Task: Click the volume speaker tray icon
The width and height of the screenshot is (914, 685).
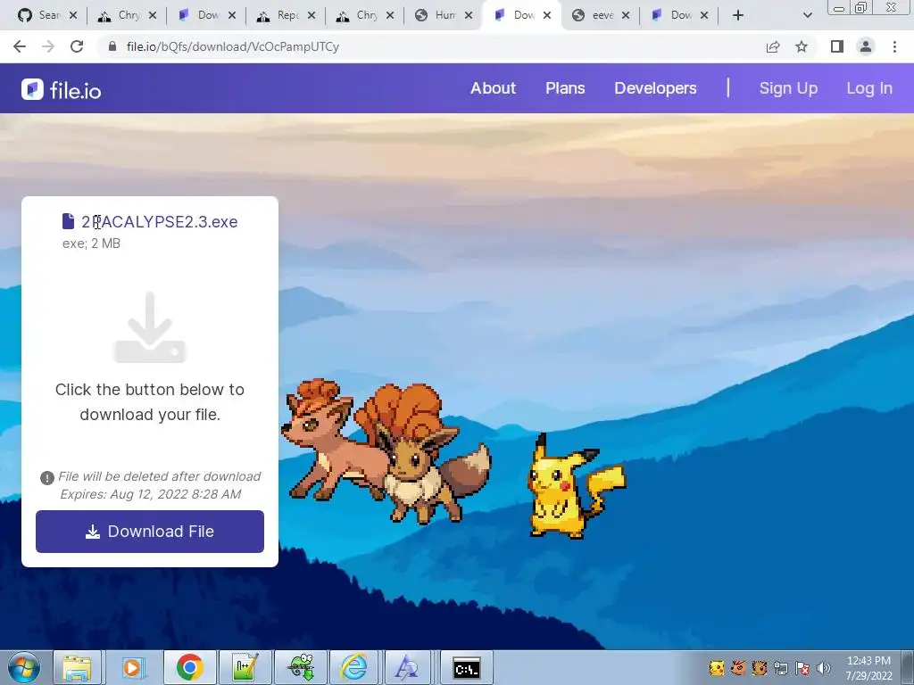Action: pos(824,668)
